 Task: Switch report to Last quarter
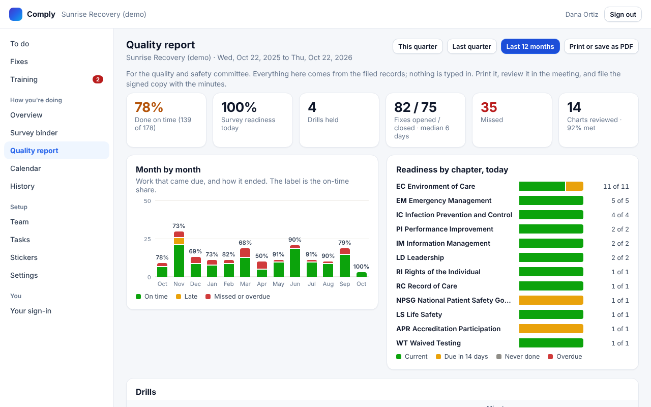pos(472,46)
